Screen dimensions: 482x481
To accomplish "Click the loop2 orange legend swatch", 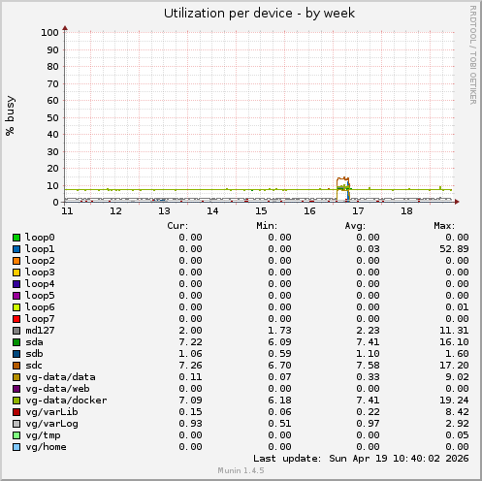I will point(16,261).
